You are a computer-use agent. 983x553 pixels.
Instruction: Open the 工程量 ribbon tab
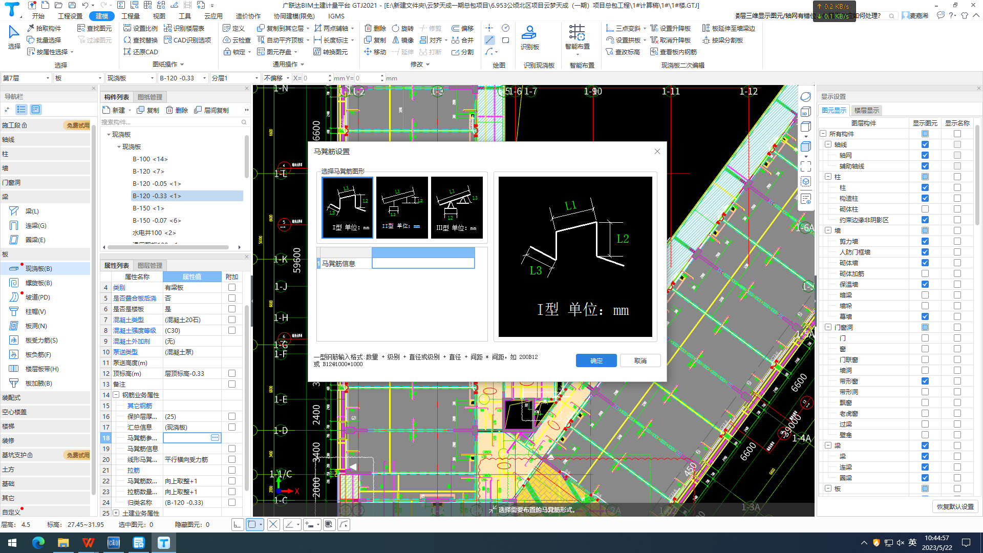(131, 16)
